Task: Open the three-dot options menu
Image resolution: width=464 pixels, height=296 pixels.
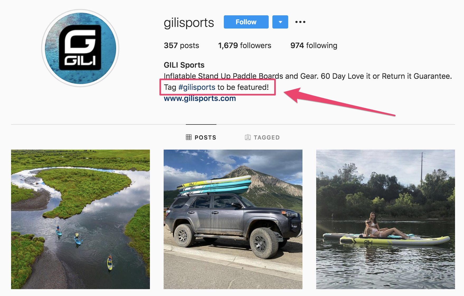Action: click(x=300, y=22)
